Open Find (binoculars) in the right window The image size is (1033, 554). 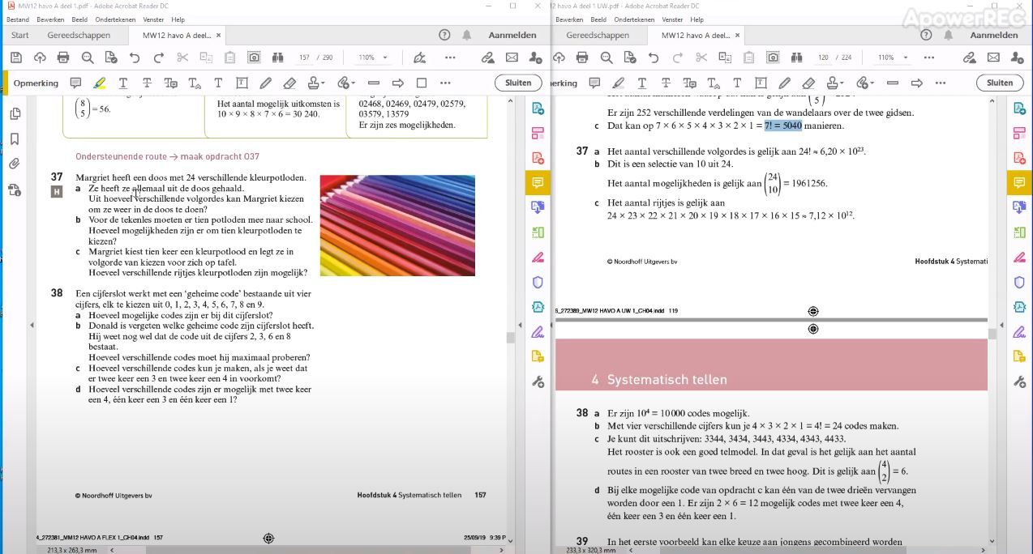point(796,58)
